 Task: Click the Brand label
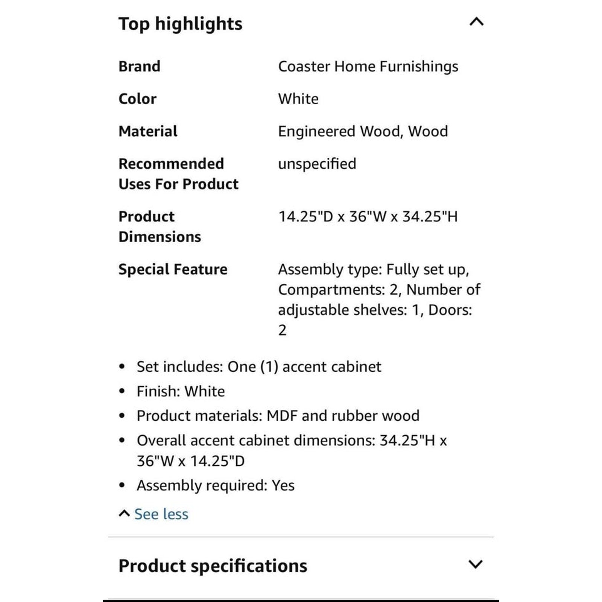click(140, 67)
